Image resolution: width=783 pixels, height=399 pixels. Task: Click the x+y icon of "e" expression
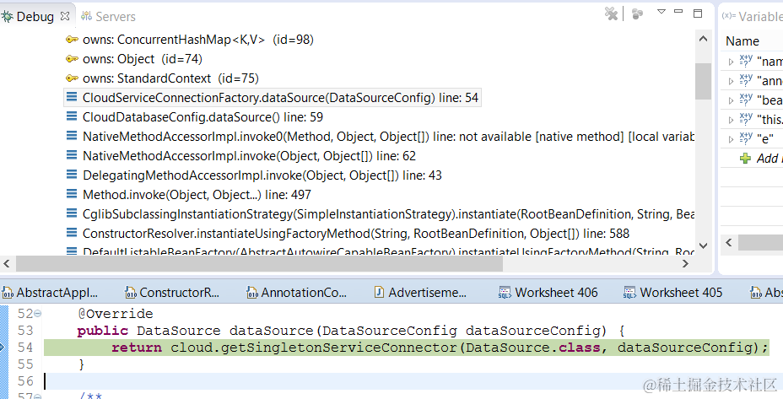[746, 137]
